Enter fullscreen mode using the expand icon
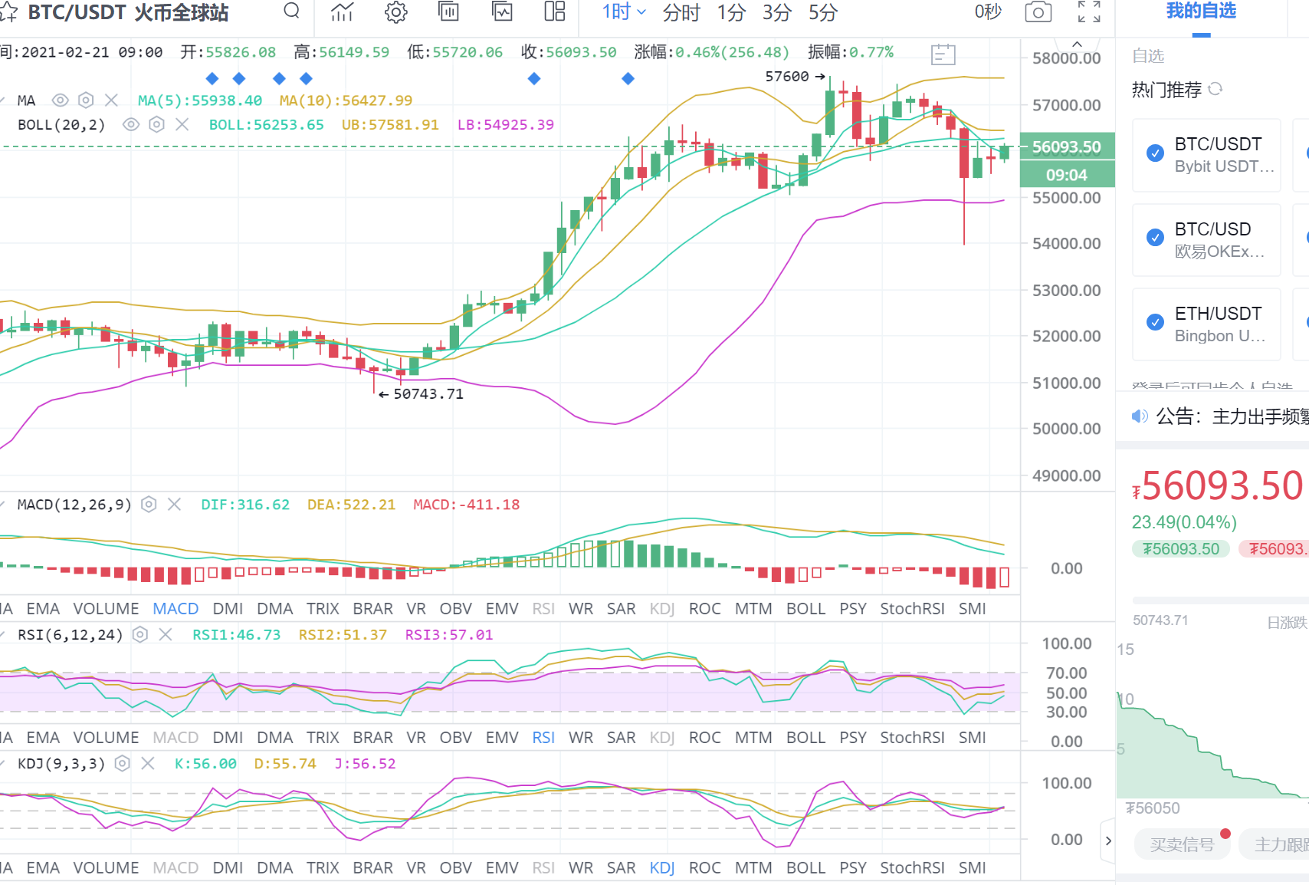Screen dimensions: 1309x885 (x=1089, y=12)
